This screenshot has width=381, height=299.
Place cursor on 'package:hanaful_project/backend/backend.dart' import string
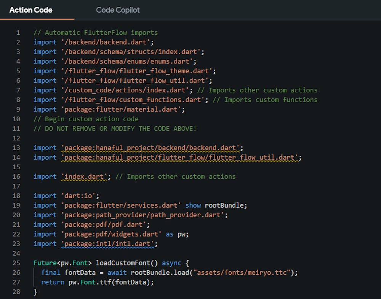coord(150,148)
